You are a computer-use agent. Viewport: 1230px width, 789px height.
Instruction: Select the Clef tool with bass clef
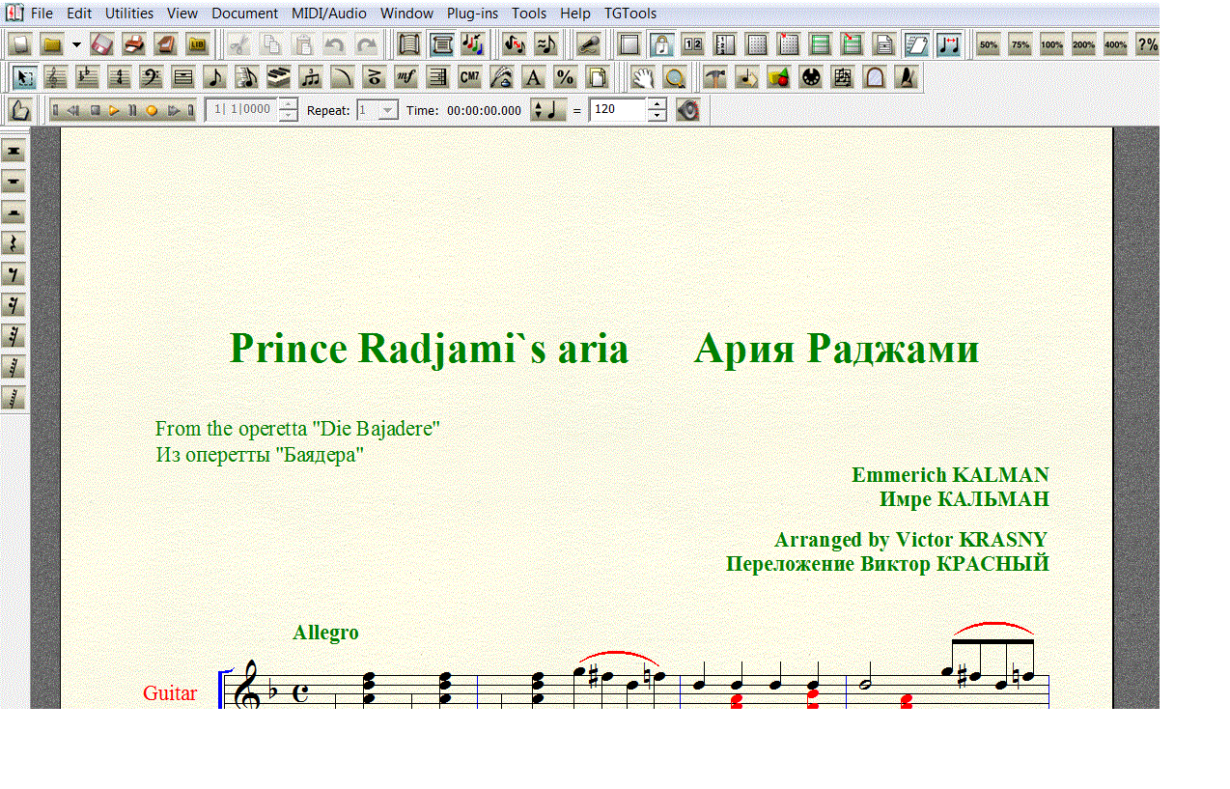point(151,77)
